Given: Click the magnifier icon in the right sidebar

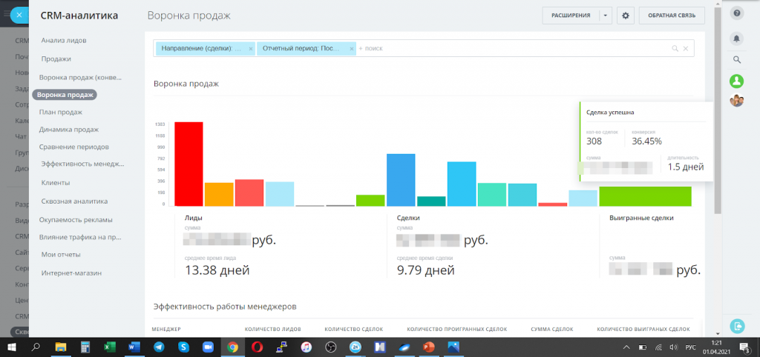Looking at the screenshot, I should pos(736,60).
